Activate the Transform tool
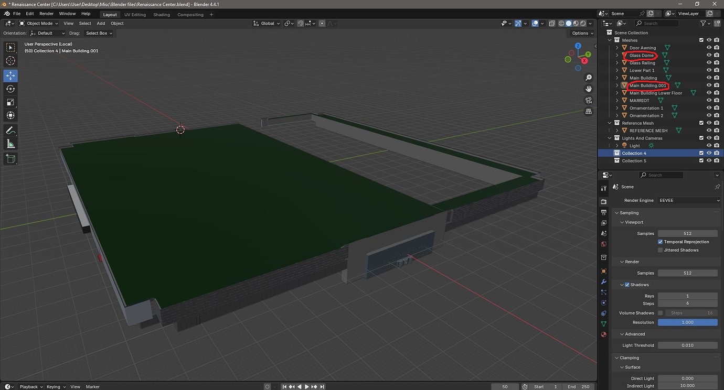The image size is (724, 390). pyautogui.click(x=10, y=115)
